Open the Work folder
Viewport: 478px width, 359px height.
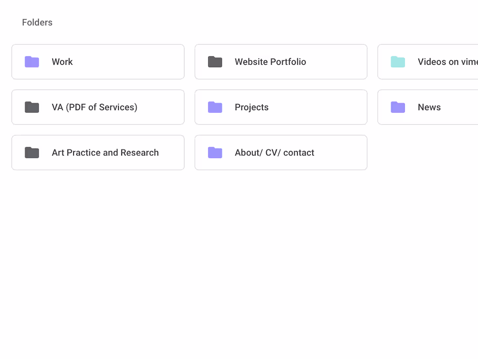[x=98, y=62]
